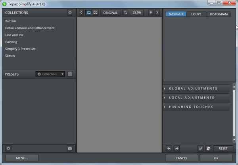Select the Simplify 3 Preset List
This screenshot has height=165, width=238.
coord(20,49)
